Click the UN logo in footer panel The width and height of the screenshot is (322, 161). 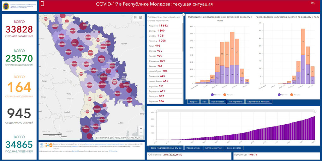41,145
